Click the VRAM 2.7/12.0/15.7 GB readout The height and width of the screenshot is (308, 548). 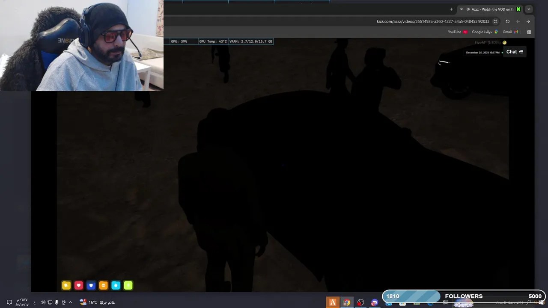pyautogui.click(x=251, y=41)
